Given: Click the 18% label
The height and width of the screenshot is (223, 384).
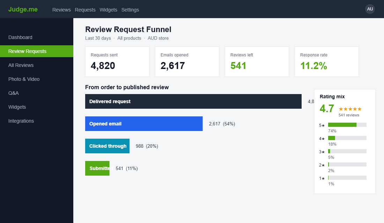Looking at the screenshot, I should (332, 144).
